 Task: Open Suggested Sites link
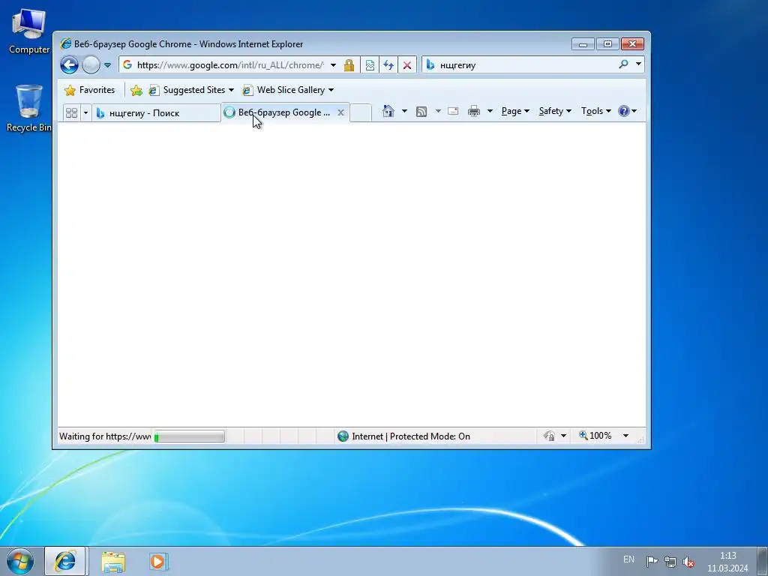[x=191, y=90]
